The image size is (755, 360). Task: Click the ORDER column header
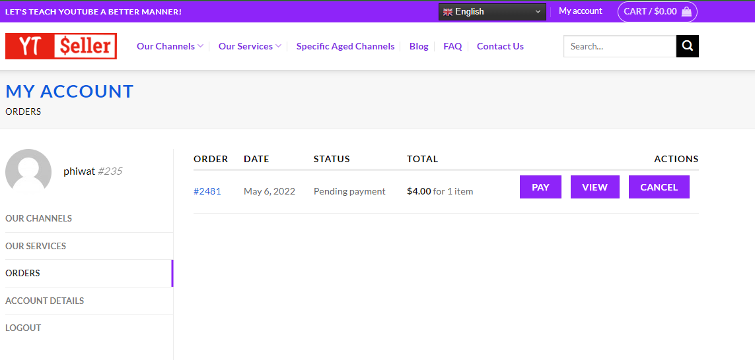211,159
